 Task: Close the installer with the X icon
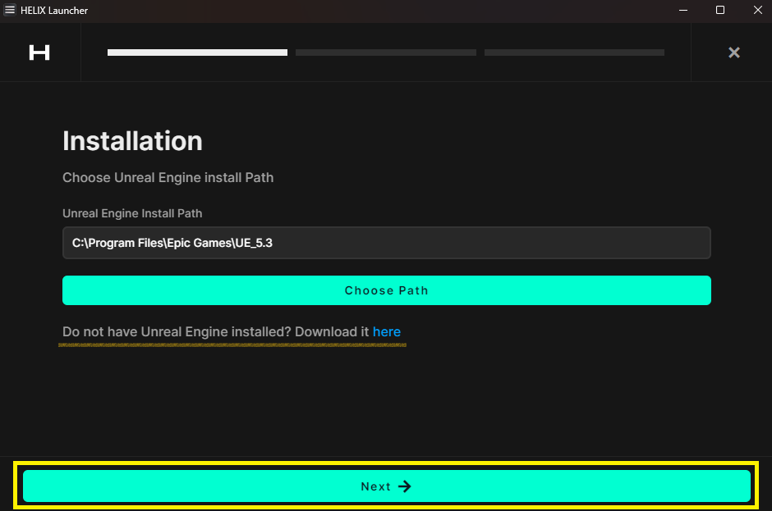coord(733,52)
